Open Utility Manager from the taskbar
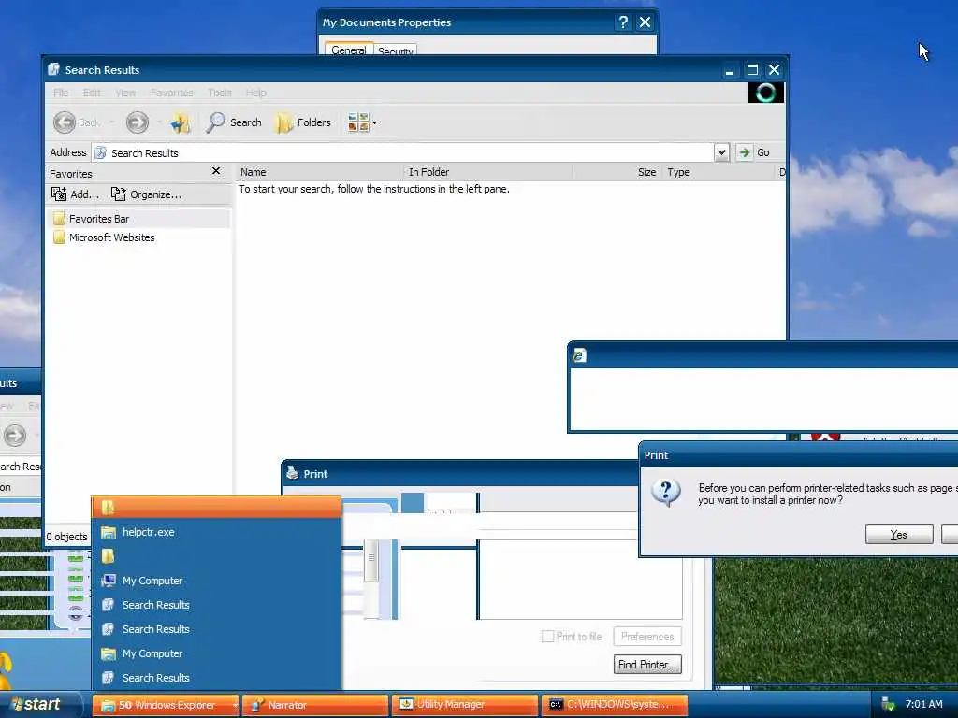 [x=464, y=705]
